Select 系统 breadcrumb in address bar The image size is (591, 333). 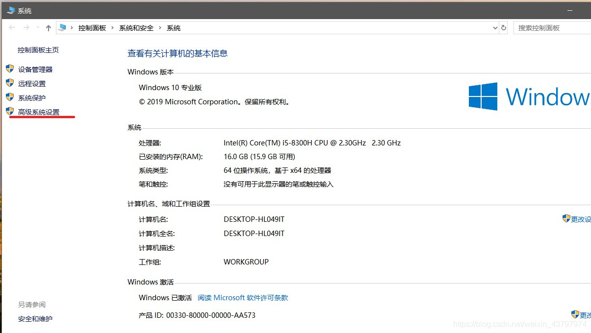point(174,28)
